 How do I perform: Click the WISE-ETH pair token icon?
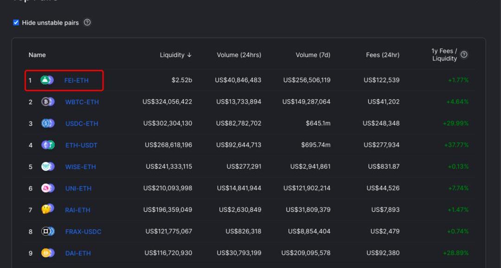[x=48, y=167]
